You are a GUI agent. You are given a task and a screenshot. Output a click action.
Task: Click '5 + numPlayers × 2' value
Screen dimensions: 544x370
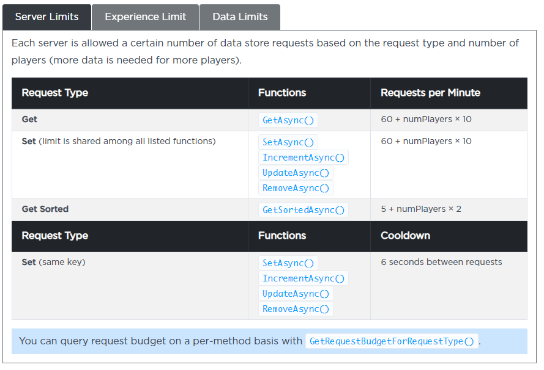click(x=421, y=209)
